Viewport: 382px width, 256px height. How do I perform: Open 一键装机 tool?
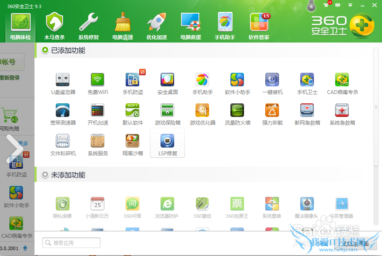273,84
